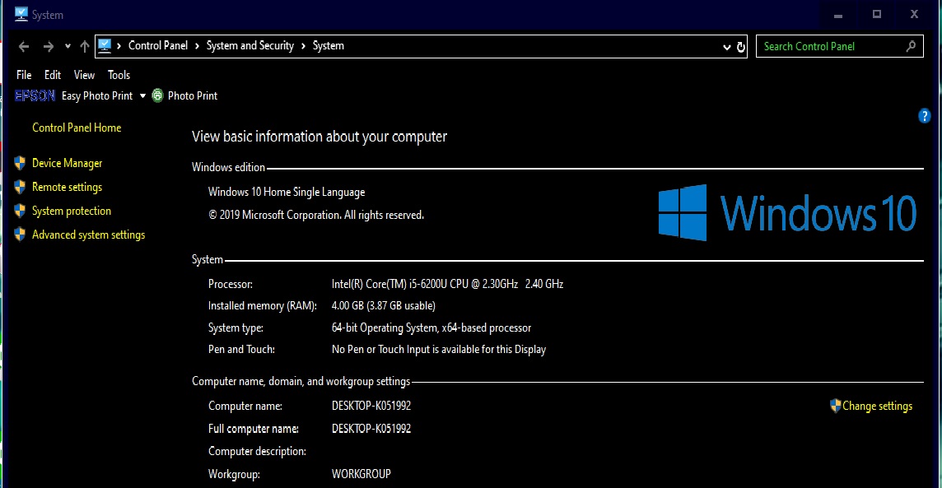Expand the address bar history dropdown

tap(726, 47)
